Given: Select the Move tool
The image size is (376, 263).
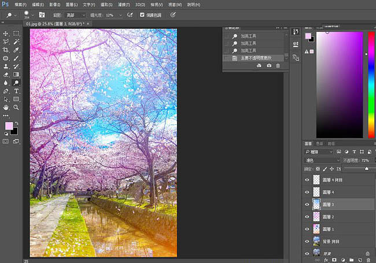Looking at the screenshot, I should (x=6, y=34).
